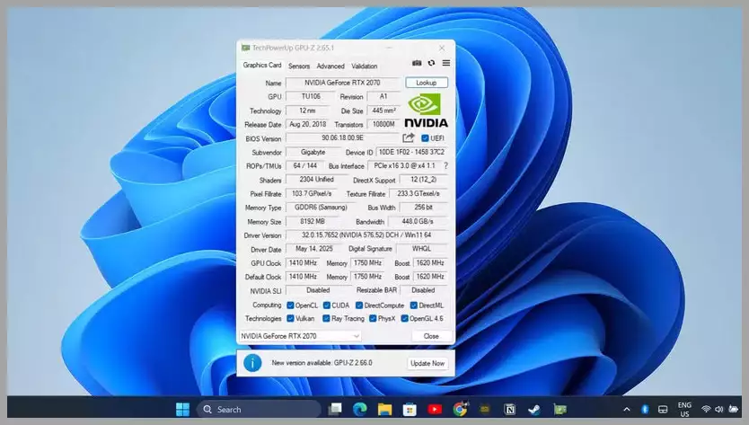Click the Memory Type value GDDR6 (Samsung)
The height and width of the screenshot is (425, 749).
(x=321, y=208)
